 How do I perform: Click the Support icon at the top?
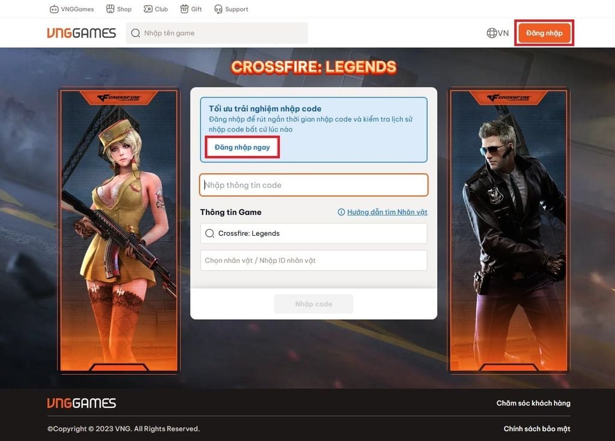pos(231,9)
